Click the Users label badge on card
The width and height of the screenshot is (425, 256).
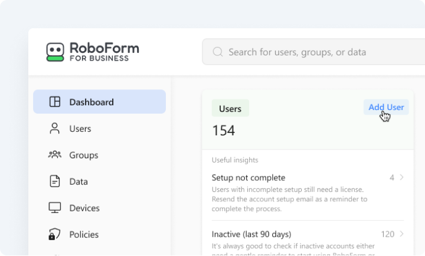tap(230, 108)
